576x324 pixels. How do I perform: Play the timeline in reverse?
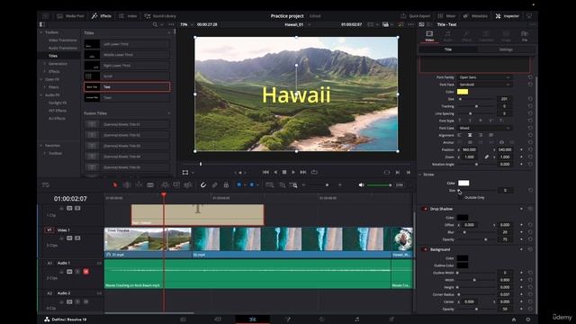point(275,172)
